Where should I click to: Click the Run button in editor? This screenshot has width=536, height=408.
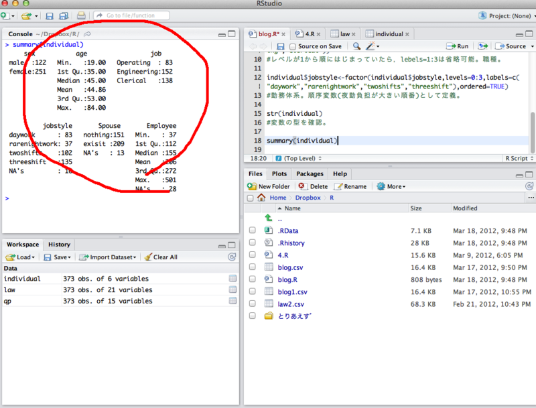pyautogui.click(x=458, y=46)
